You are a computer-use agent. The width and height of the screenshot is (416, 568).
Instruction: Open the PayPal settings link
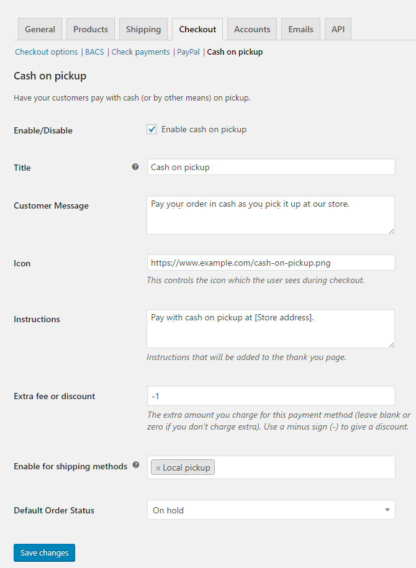188,52
